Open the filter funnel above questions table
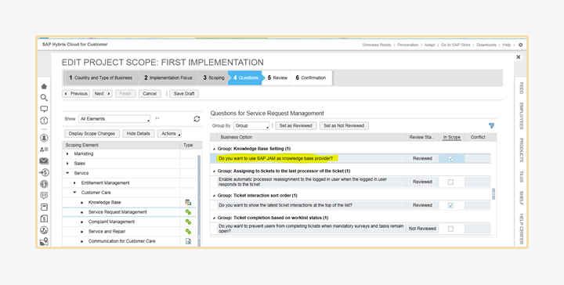Screen dimensions: 564x285 pyautogui.click(x=491, y=125)
